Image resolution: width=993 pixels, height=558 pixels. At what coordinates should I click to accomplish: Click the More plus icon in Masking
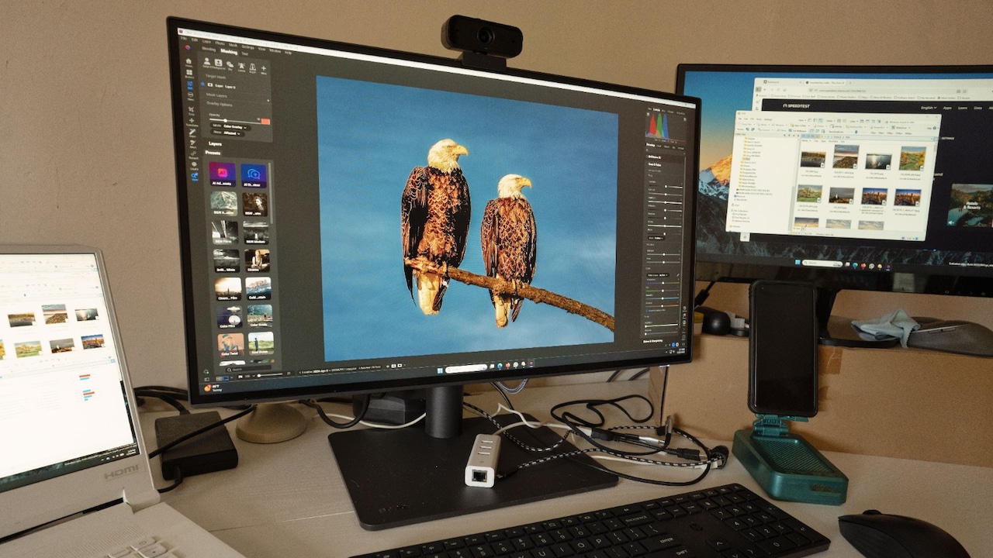point(264,68)
